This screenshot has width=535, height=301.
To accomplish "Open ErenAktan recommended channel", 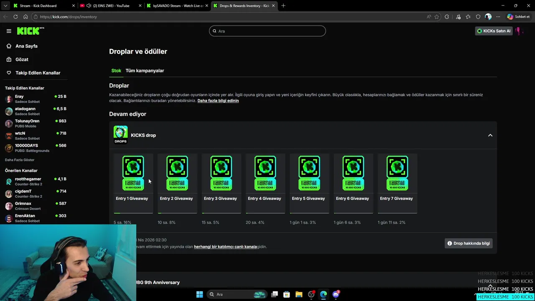I will (36, 218).
